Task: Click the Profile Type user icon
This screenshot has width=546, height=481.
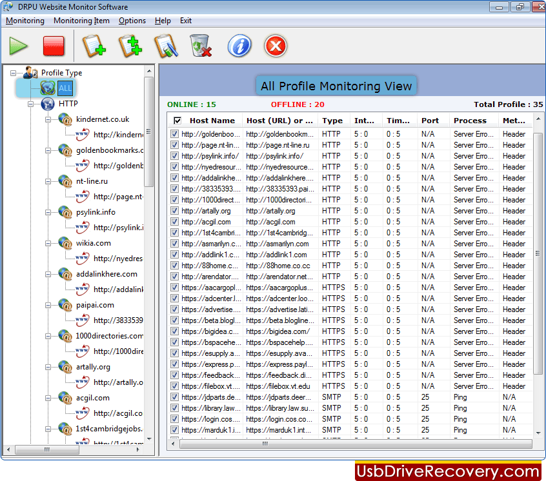Action: (30, 72)
